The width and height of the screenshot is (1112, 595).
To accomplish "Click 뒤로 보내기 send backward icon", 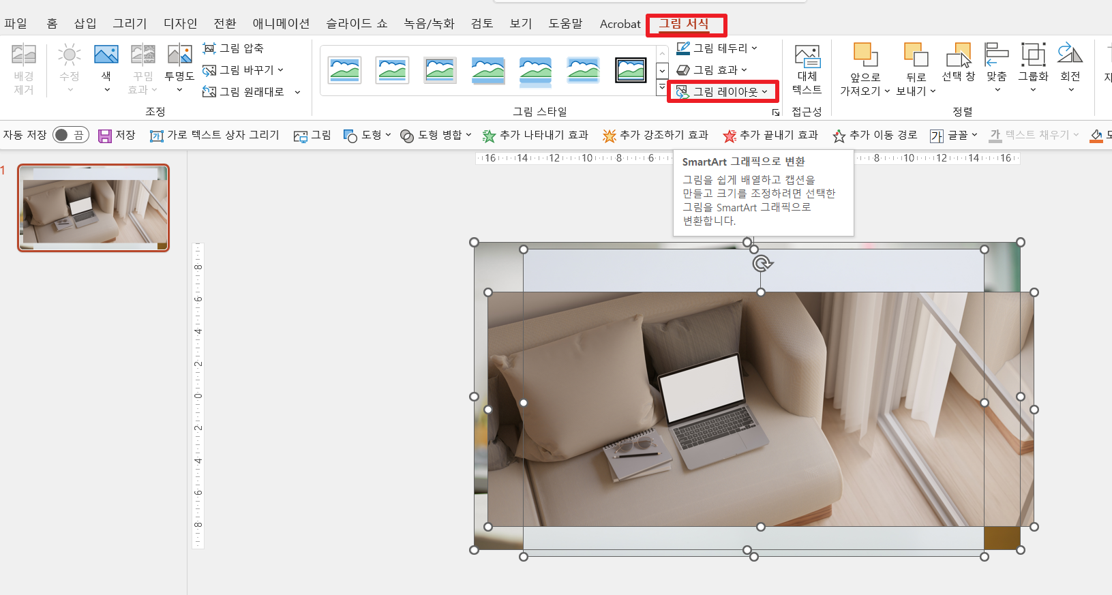I will click(x=916, y=55).
